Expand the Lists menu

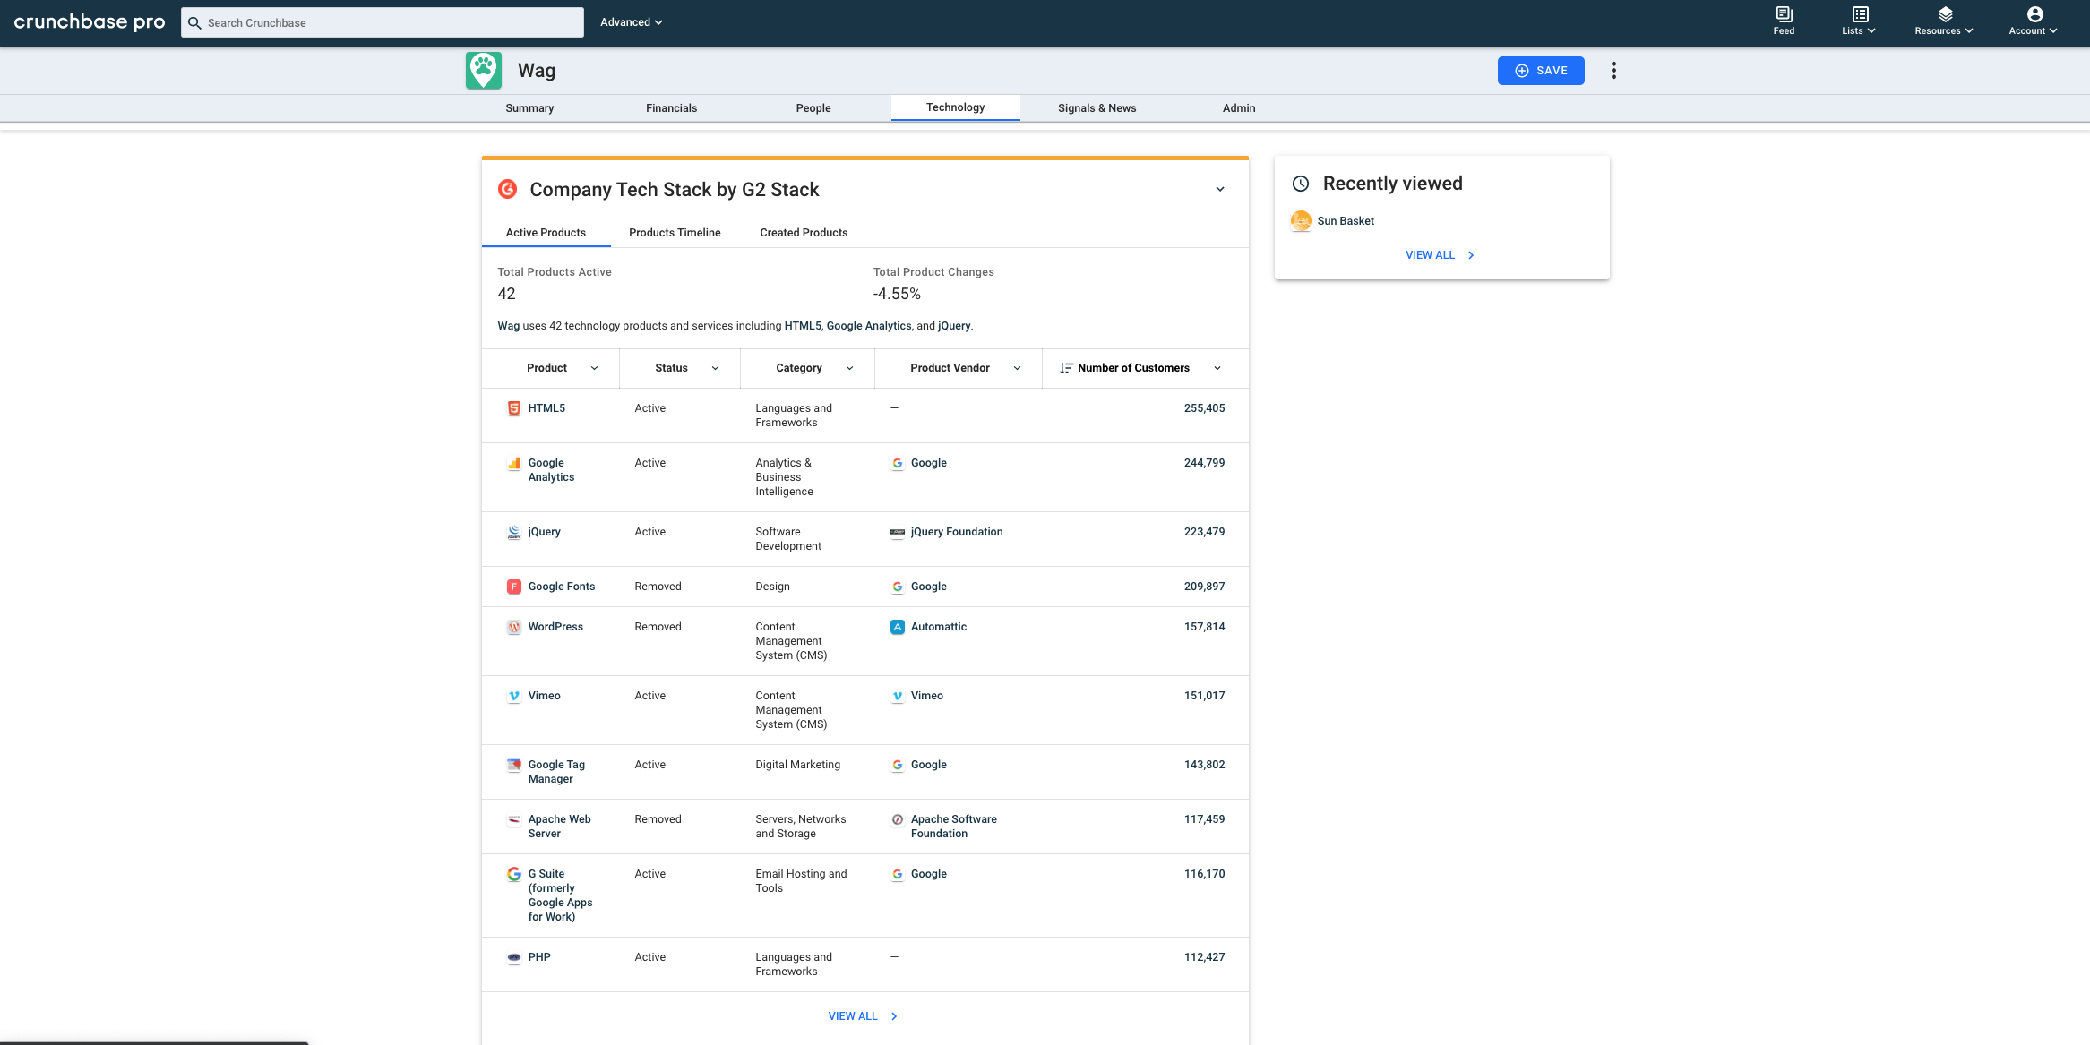tap(1859, 21)
